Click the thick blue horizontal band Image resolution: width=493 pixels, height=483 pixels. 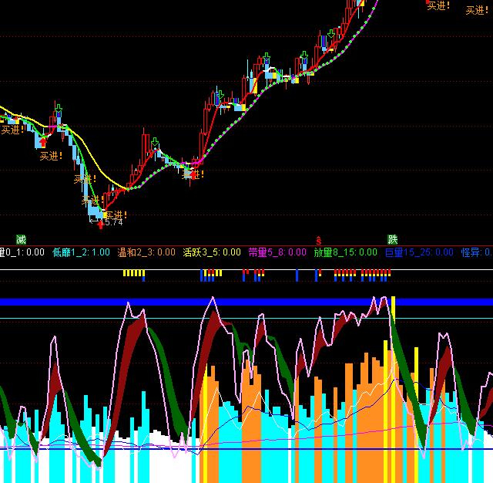(x=246, y=302)
